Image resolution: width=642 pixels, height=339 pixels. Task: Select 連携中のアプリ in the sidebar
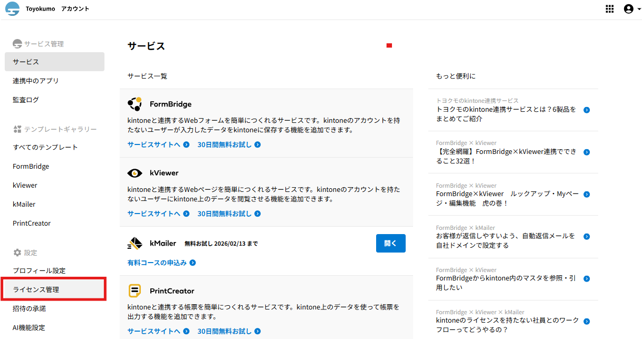[35, 81]
